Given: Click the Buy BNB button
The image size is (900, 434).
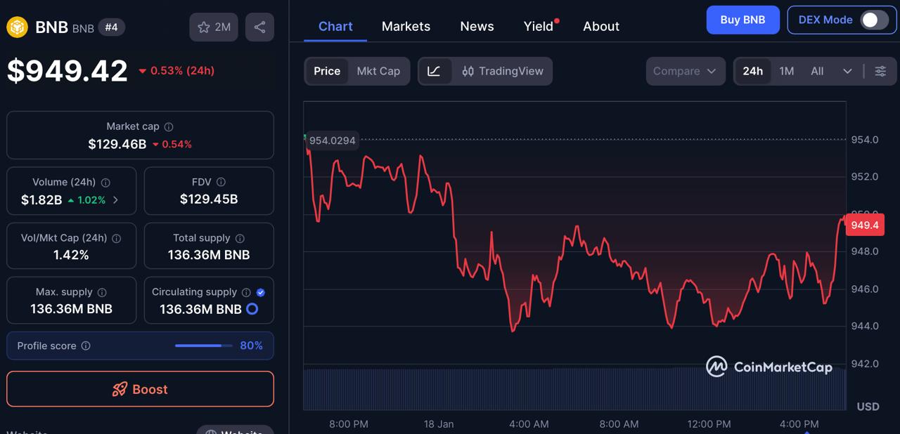Looking at the screenshot, I should [x=742, y=20].
